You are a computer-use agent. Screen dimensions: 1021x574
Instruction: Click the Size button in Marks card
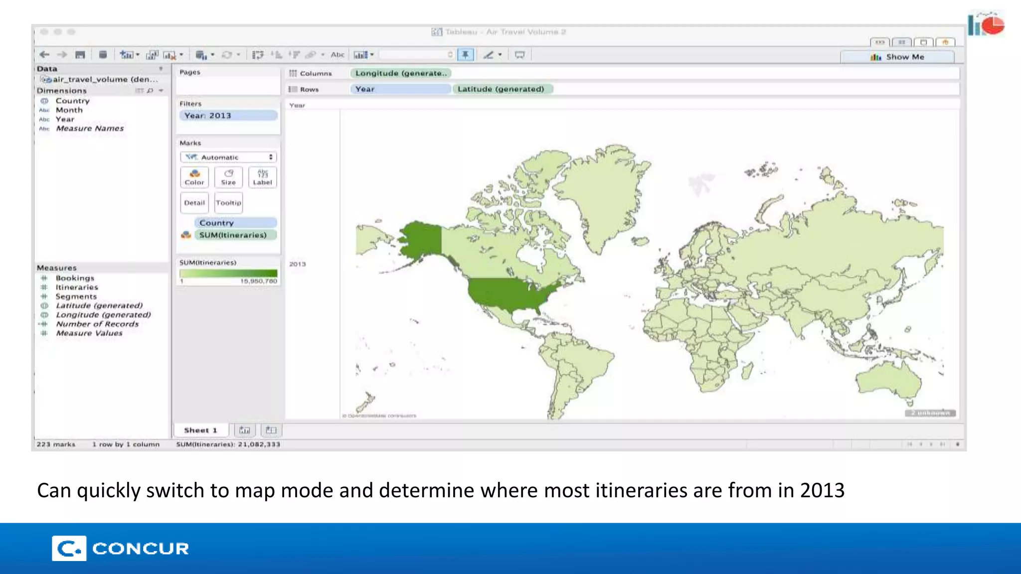pyautogui.click(x=228, y=177)
